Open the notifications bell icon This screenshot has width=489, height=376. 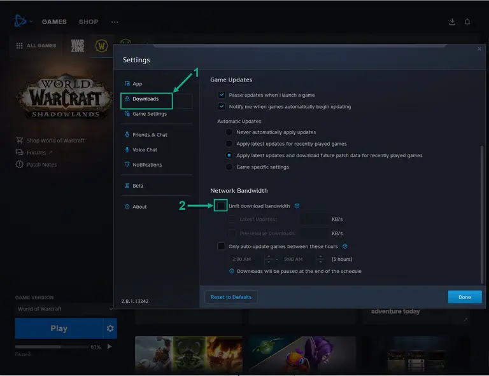point(467,22)
